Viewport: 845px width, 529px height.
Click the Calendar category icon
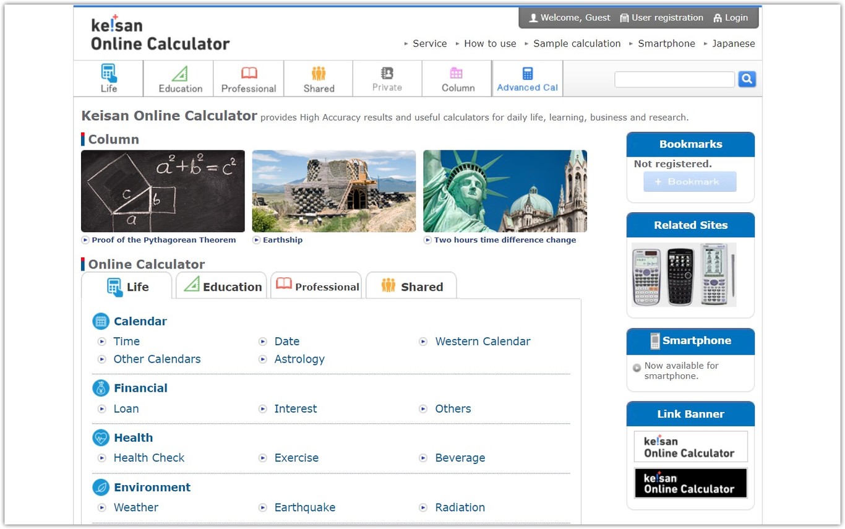click(101, 321)
